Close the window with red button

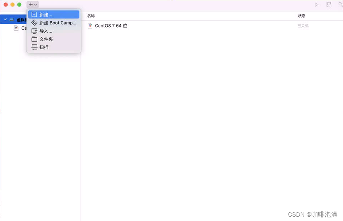tap(6, 5)
